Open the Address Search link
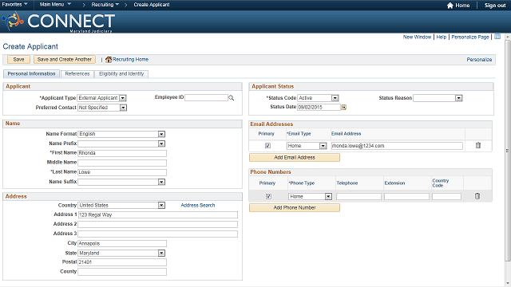Screen dimensions: 511x287 tap(198, 206)
